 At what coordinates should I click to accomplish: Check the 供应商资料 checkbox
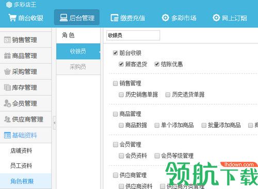click(x=121, y=186)
